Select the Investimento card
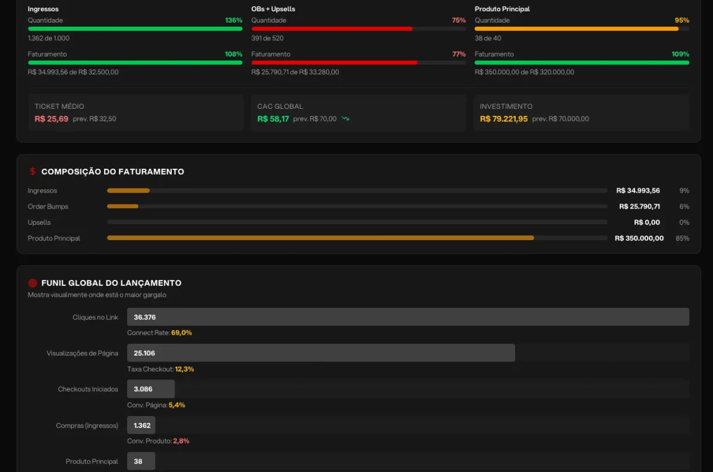Viewport: 713px width, 472px height. (582, 112)
